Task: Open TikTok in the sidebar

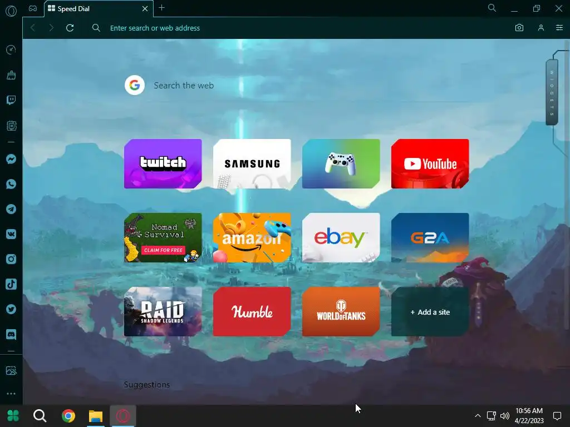Action: (x=11, y=284)
